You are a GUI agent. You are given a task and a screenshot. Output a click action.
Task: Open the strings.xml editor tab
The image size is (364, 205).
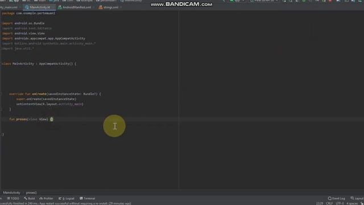pyautogui.click(x=109, y=7)
